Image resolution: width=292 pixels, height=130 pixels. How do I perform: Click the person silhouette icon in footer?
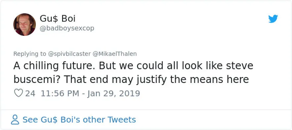[x=15, y=120]
